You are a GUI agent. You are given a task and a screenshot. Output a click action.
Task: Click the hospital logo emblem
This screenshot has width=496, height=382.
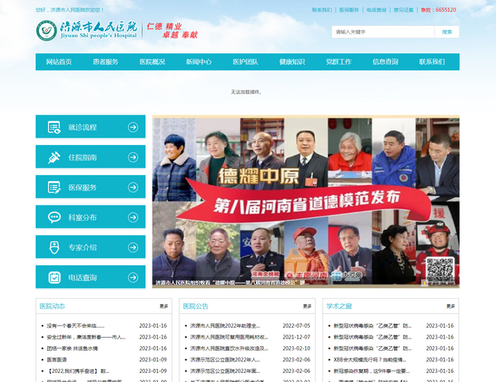[x=47, y=31]
